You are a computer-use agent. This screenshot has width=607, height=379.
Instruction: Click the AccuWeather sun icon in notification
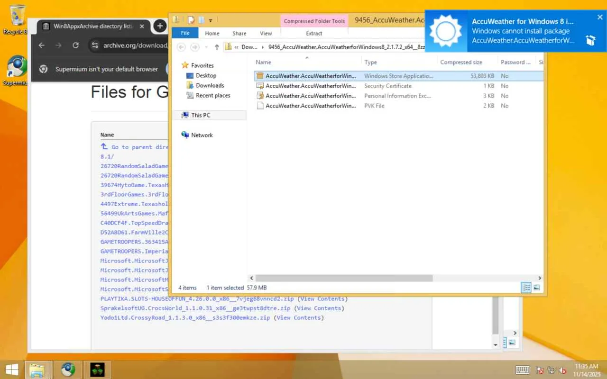click(x=445, y=31)
